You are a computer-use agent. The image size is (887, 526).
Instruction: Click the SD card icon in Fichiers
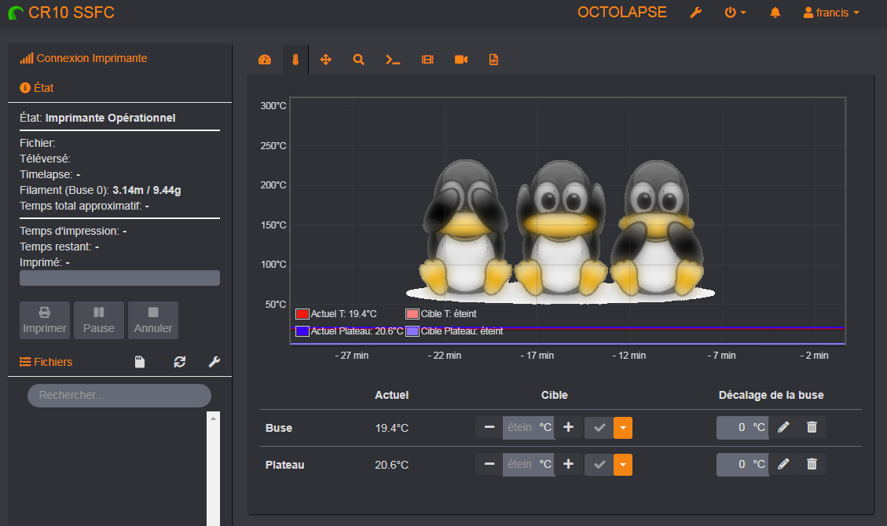pyautogui.click(x=140, y=362)
